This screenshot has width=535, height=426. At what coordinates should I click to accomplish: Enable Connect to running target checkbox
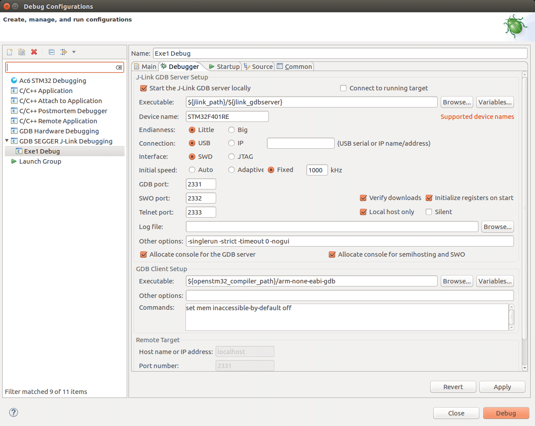[x=343, y=88]
